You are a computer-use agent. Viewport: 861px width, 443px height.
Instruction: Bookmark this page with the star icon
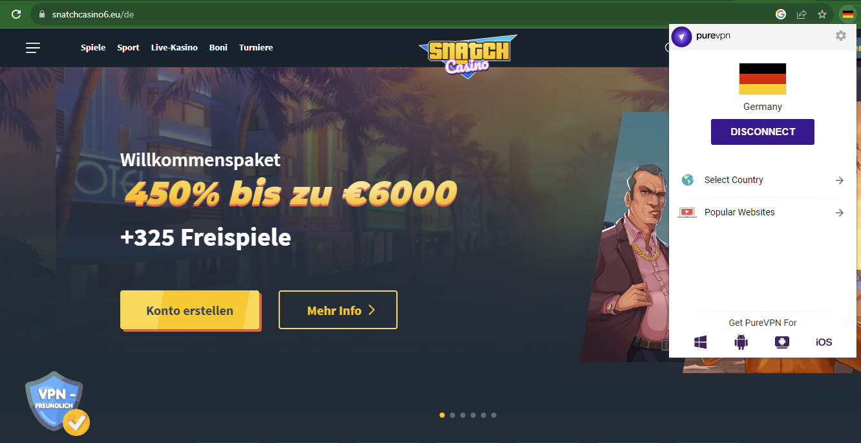click(822, 14)
